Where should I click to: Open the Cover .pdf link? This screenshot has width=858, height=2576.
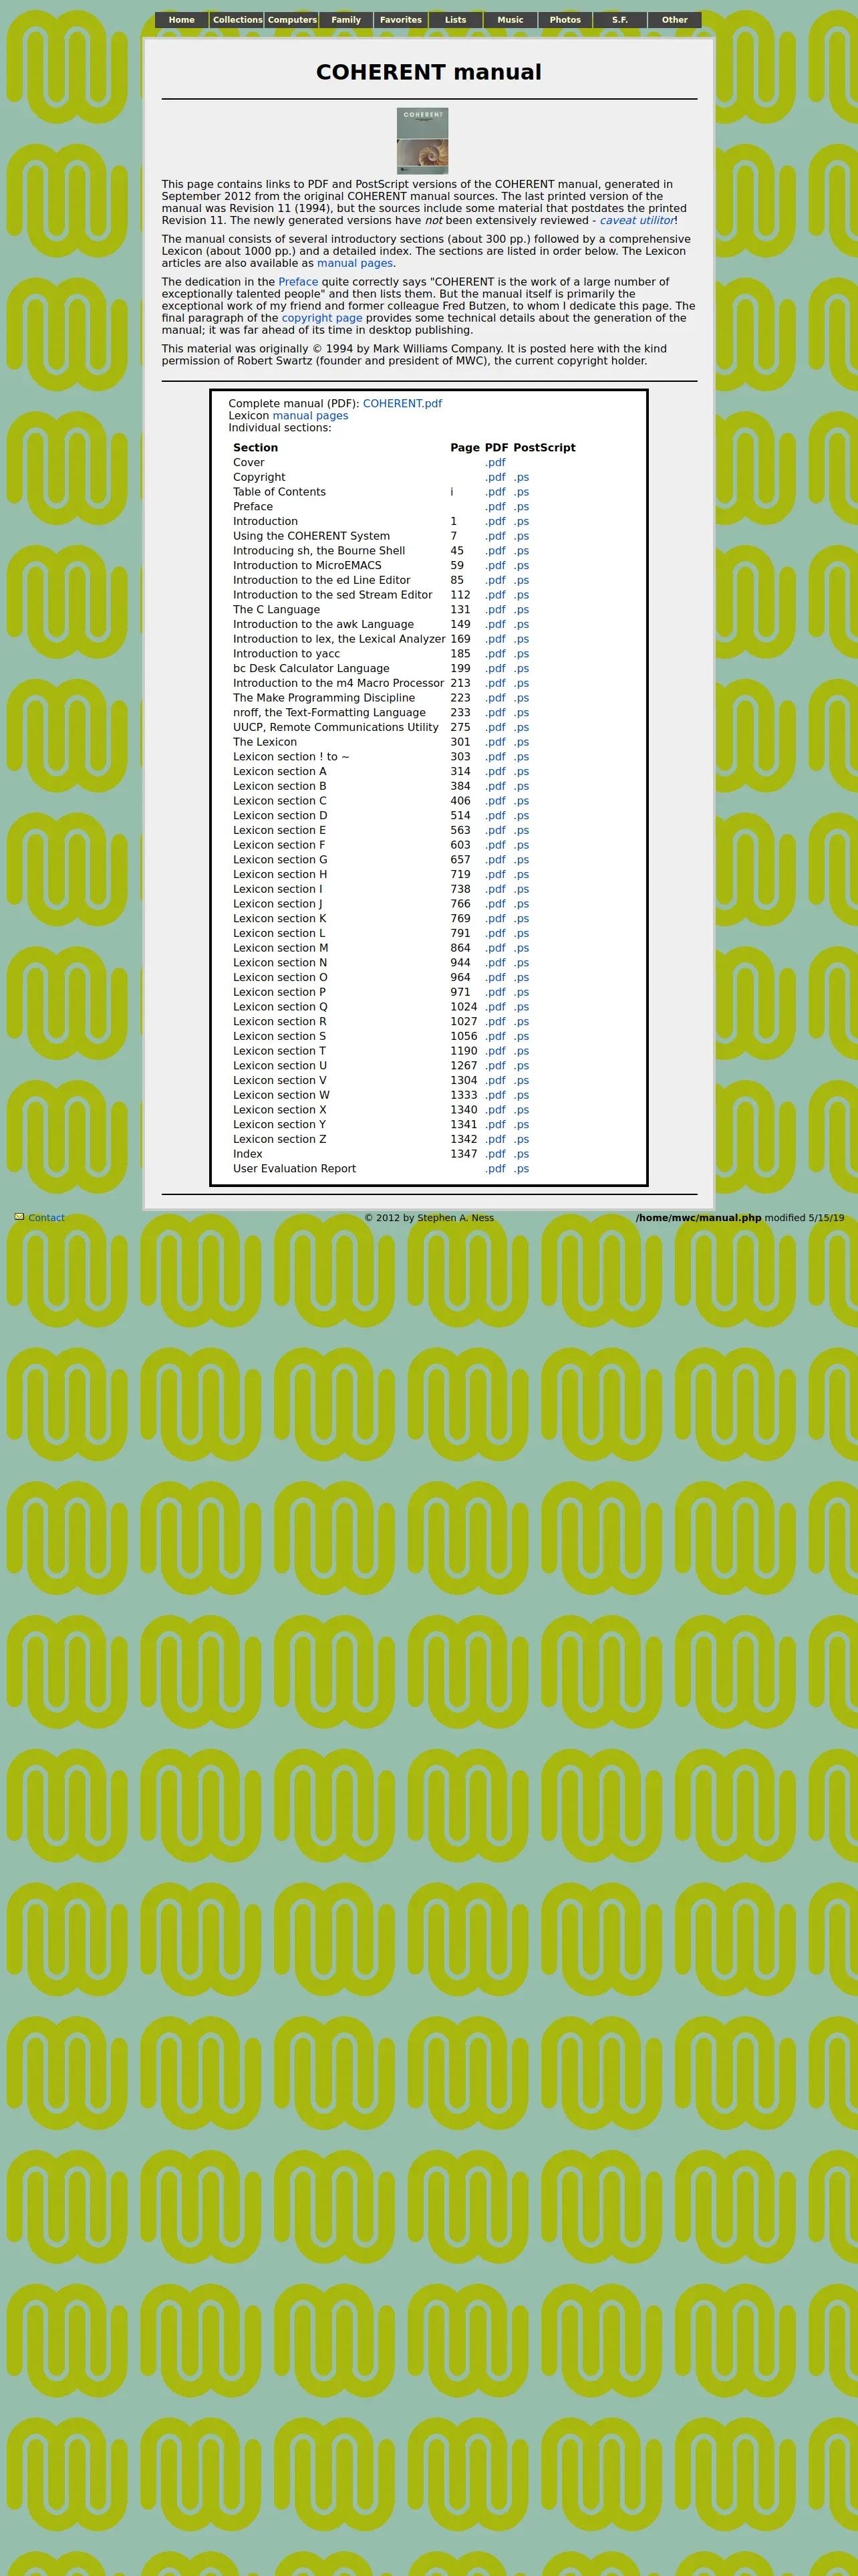(x=495, y=463)
